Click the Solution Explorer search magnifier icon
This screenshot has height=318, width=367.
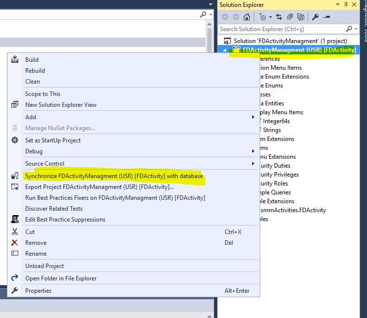349,29
